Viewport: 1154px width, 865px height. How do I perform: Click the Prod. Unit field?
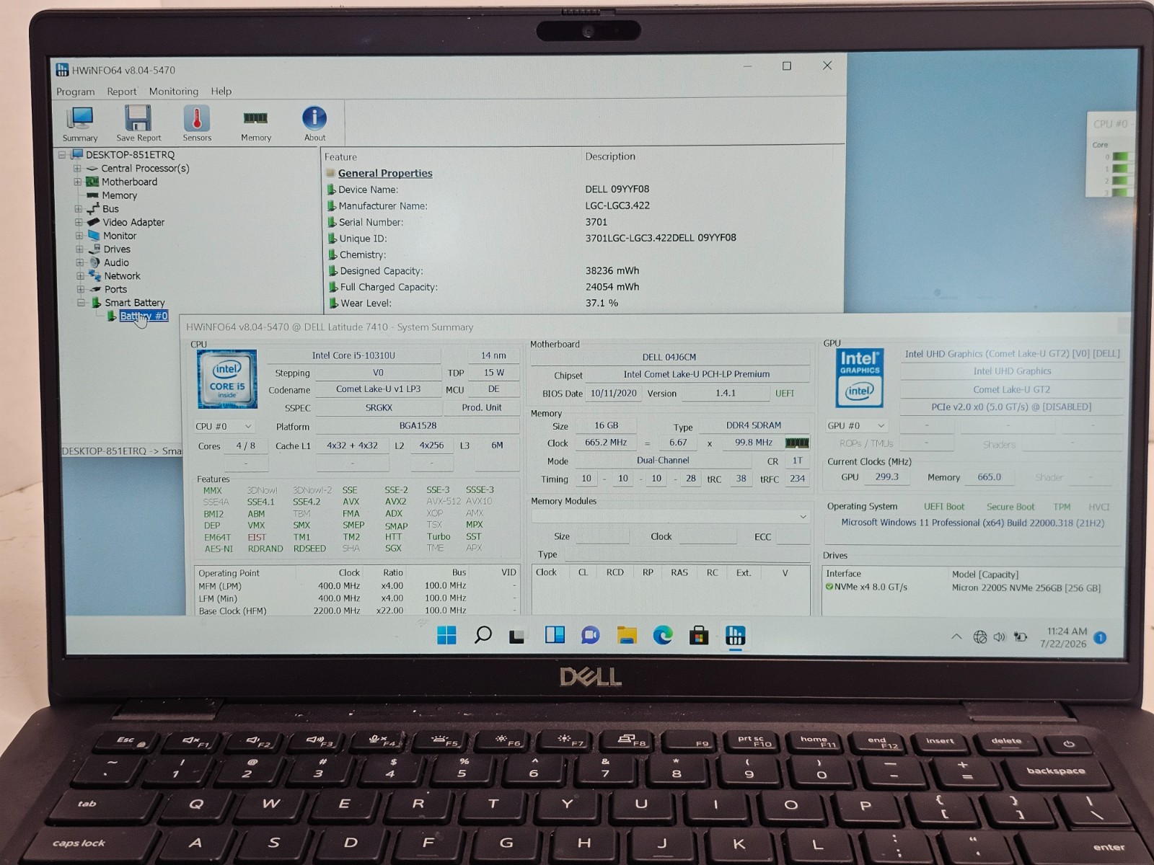(481, 407)
